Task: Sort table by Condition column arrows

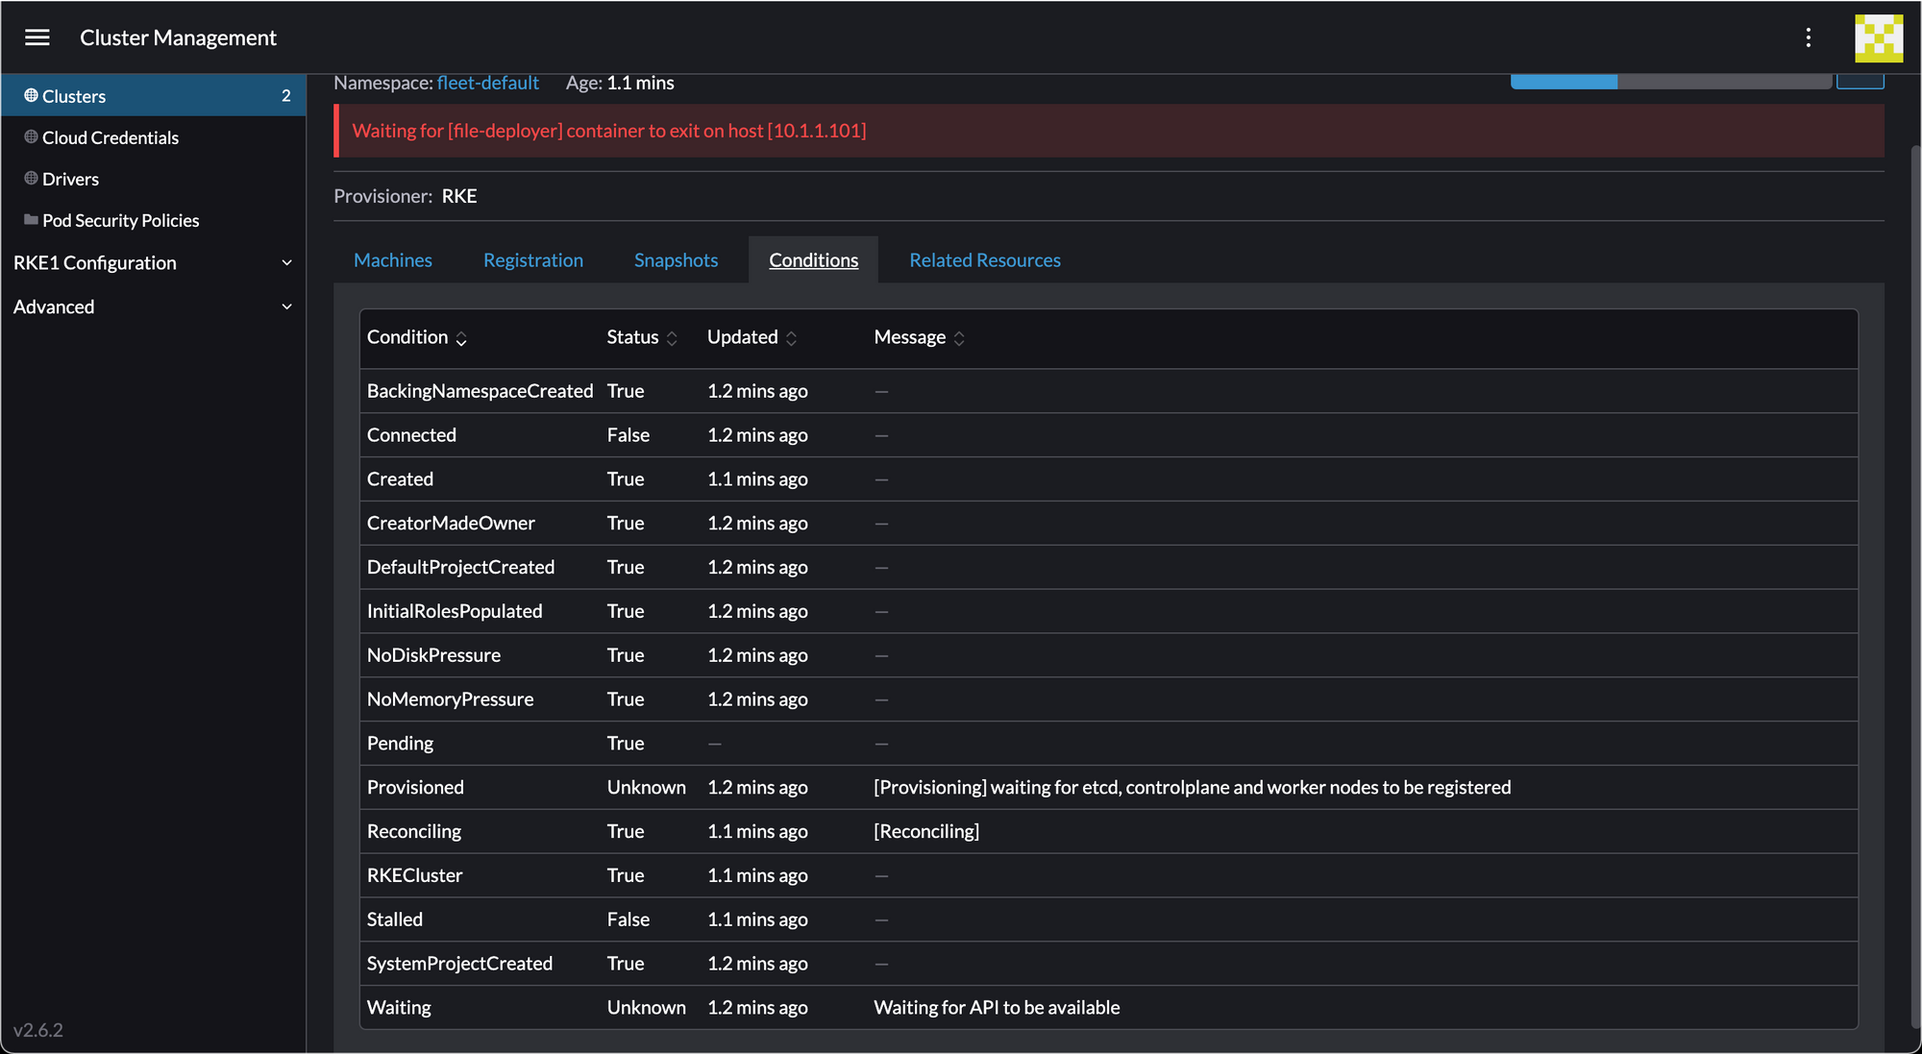Action: 461,338
